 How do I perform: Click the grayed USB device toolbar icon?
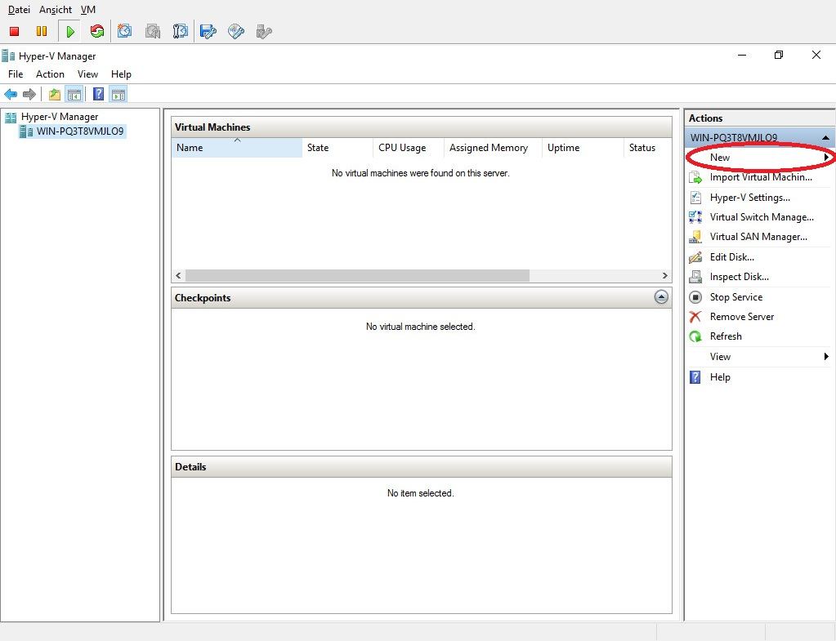coord(264,31)
